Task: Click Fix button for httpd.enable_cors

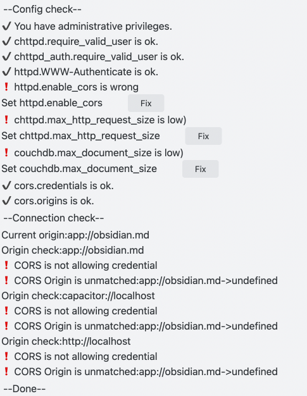Action: click(146, 103)
